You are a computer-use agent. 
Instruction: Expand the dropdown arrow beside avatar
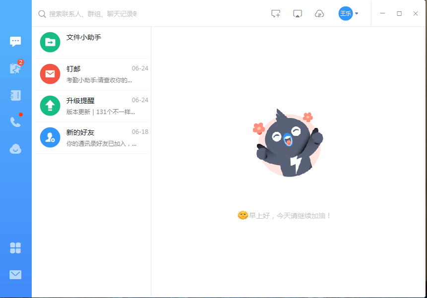(356, 14)
